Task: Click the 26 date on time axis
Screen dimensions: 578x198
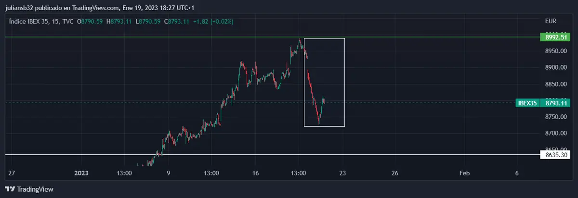Action: [395, 173]
